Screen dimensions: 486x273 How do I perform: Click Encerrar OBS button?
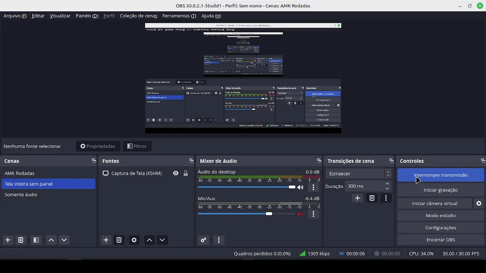(x=440, y=240)
